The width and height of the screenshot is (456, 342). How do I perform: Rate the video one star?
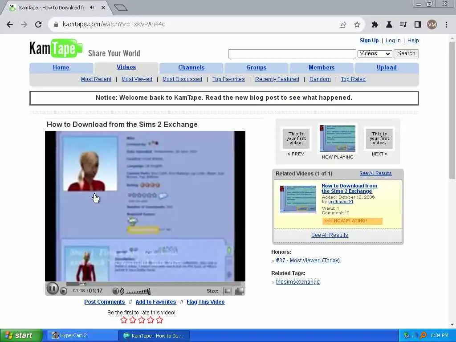coord(124,320)
